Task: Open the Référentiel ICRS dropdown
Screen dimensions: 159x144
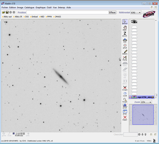Action: pyautogui.click(x=136, y=12)
